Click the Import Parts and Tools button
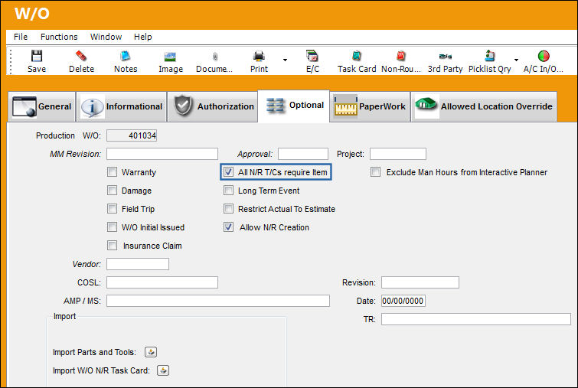 (151, 352)
